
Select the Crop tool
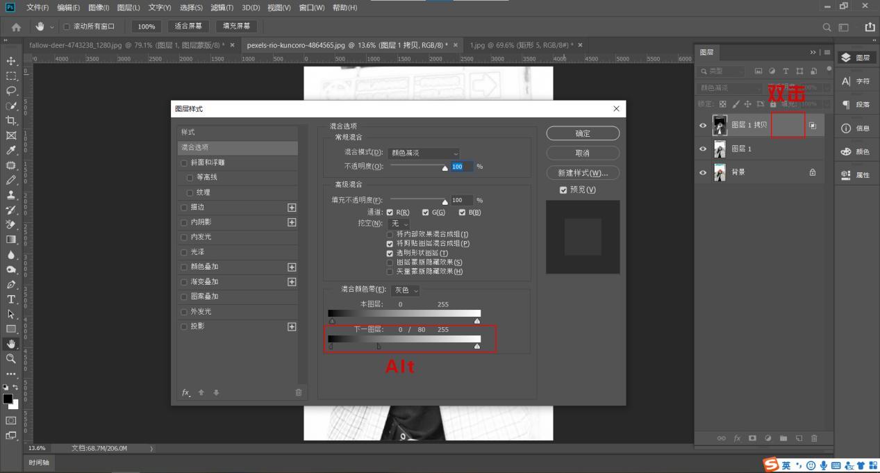pyautogui.click(x=11, y=121)
